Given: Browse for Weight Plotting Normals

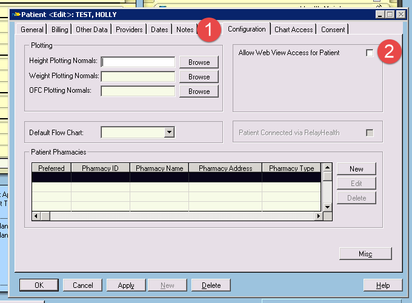Looking at the screenshot, I should coord(199,77).
